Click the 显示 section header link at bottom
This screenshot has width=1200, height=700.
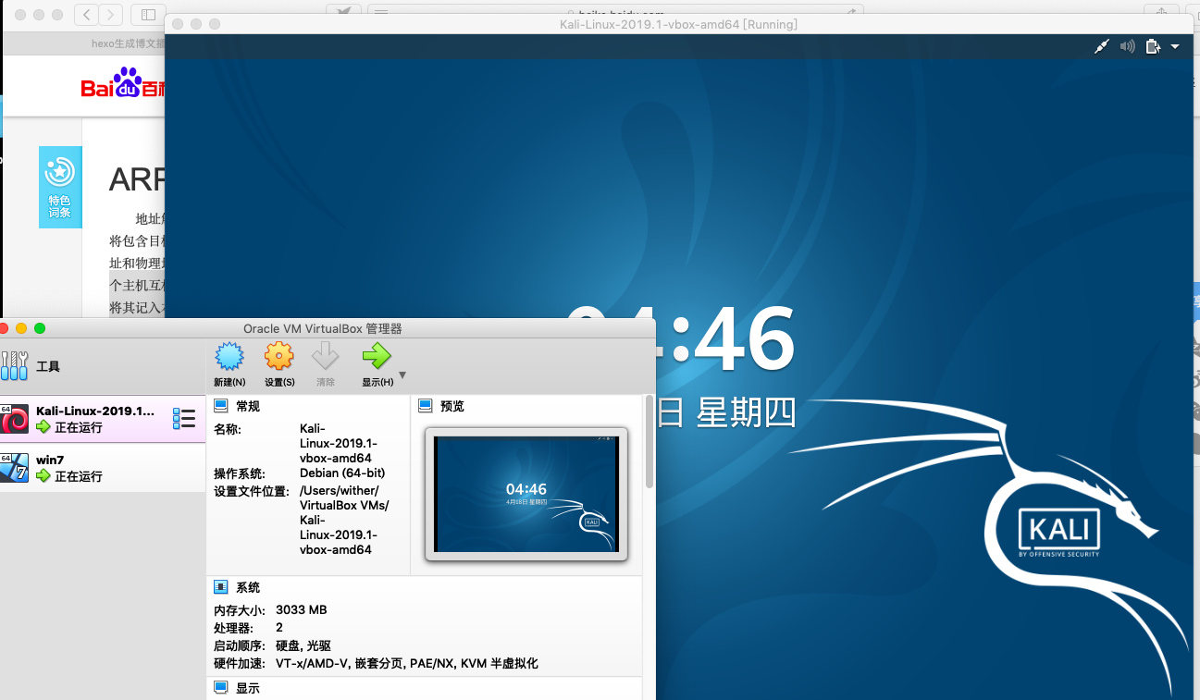tap(248, 688)
